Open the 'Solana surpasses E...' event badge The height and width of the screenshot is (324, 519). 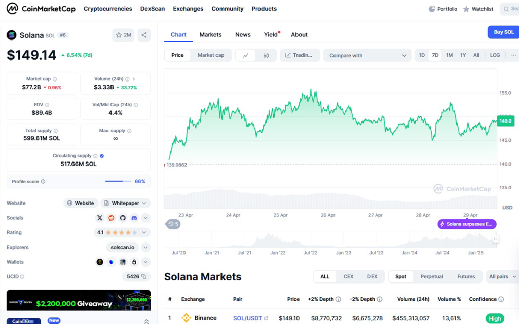pyautogui.click(x=467, y=224)
